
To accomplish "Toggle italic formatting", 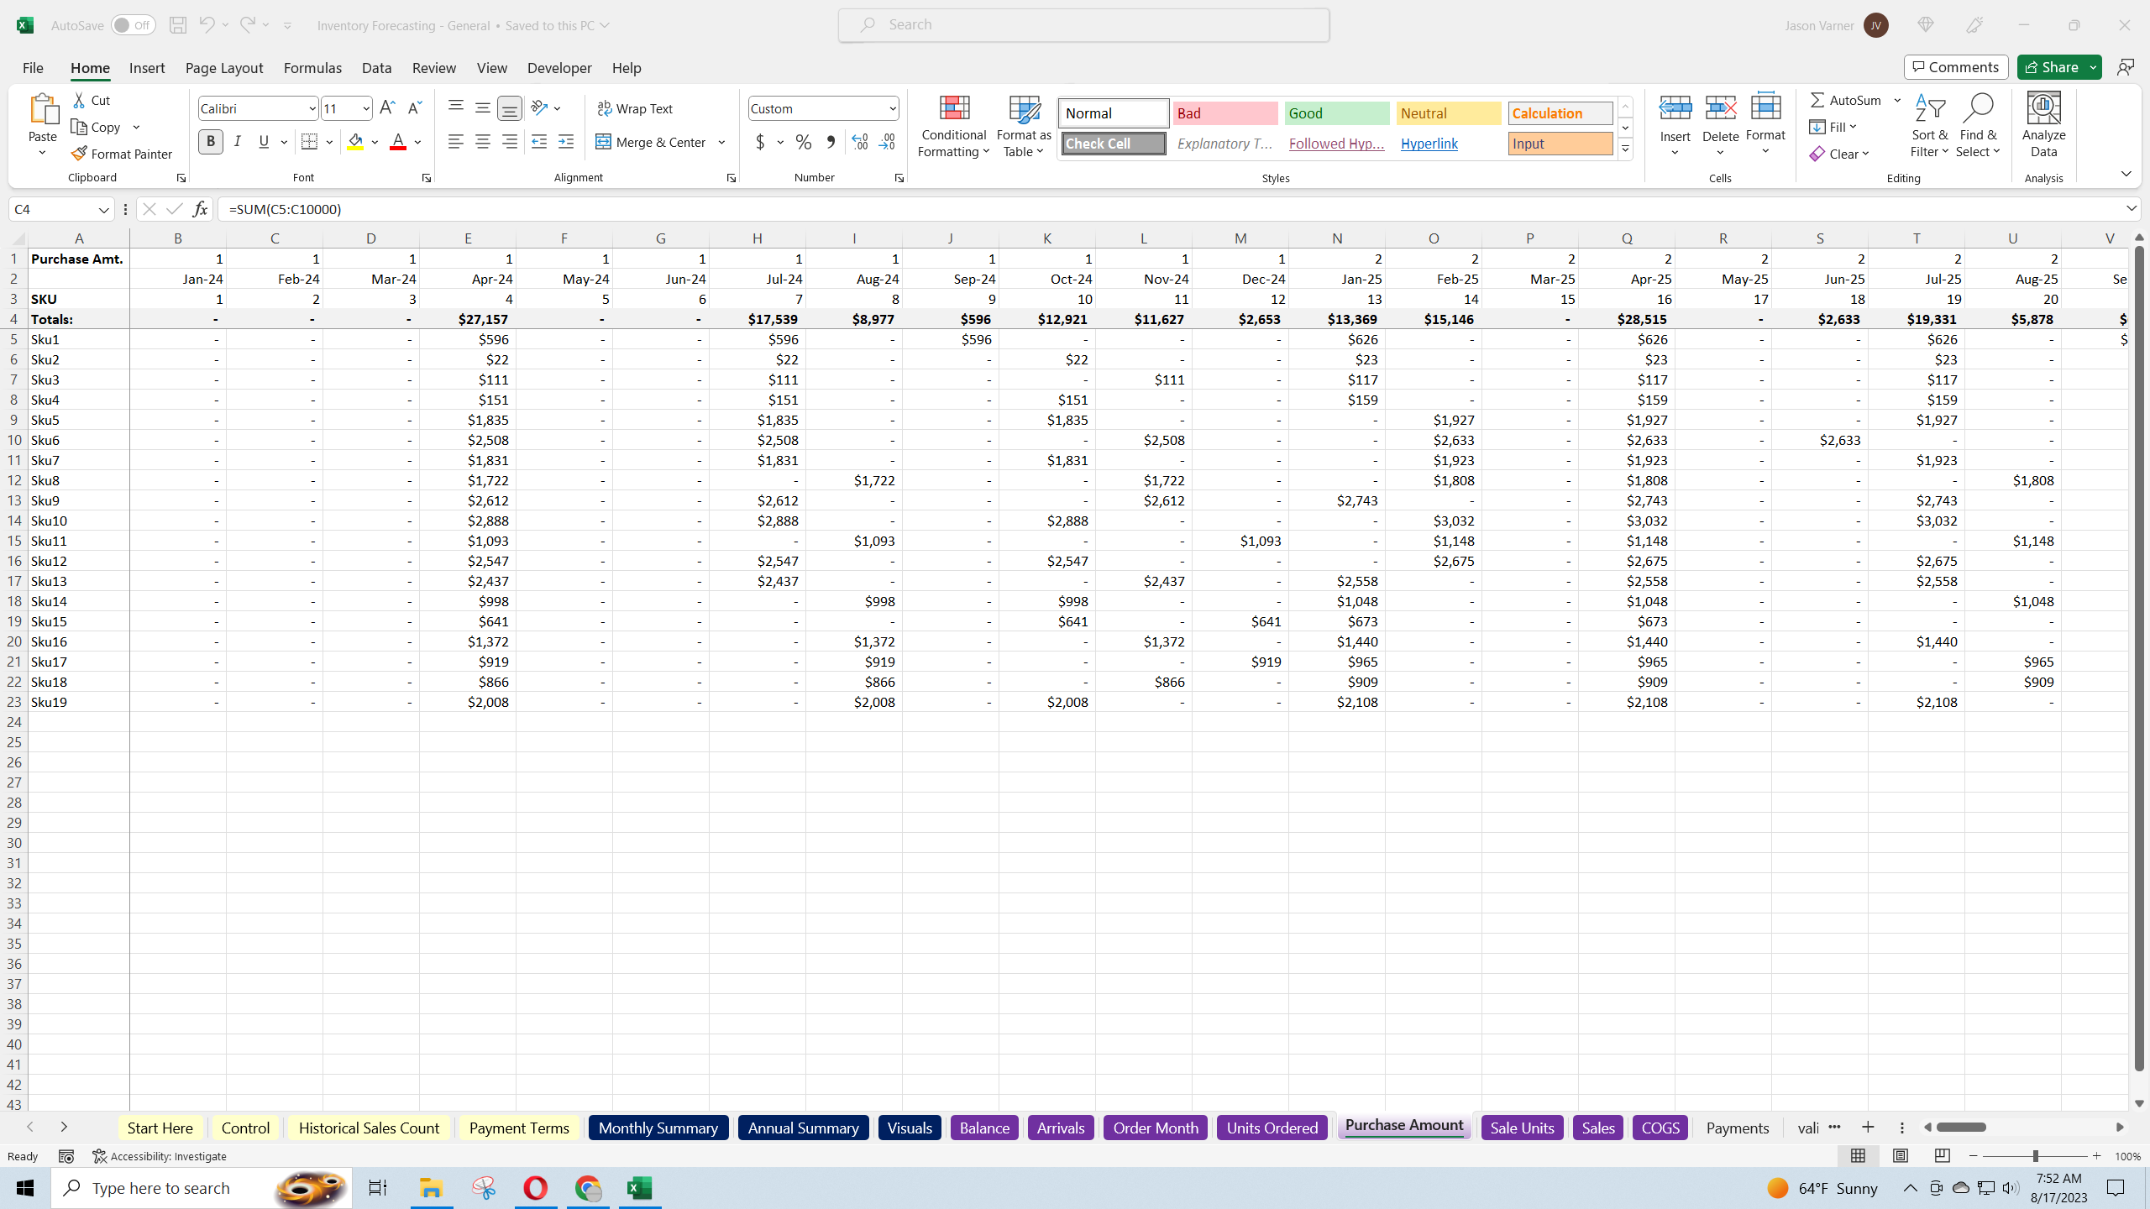I will coord(238,141).
